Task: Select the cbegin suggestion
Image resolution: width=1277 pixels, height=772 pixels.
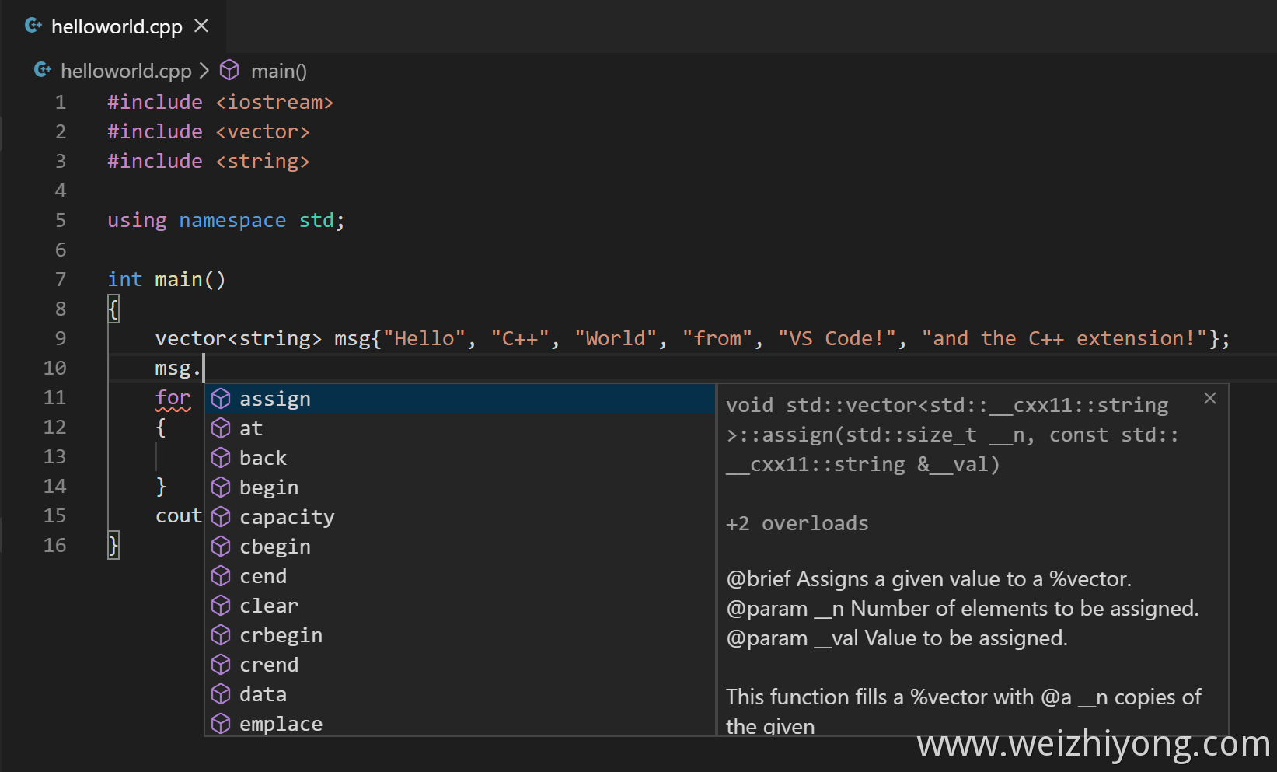Action: [460, 547]
